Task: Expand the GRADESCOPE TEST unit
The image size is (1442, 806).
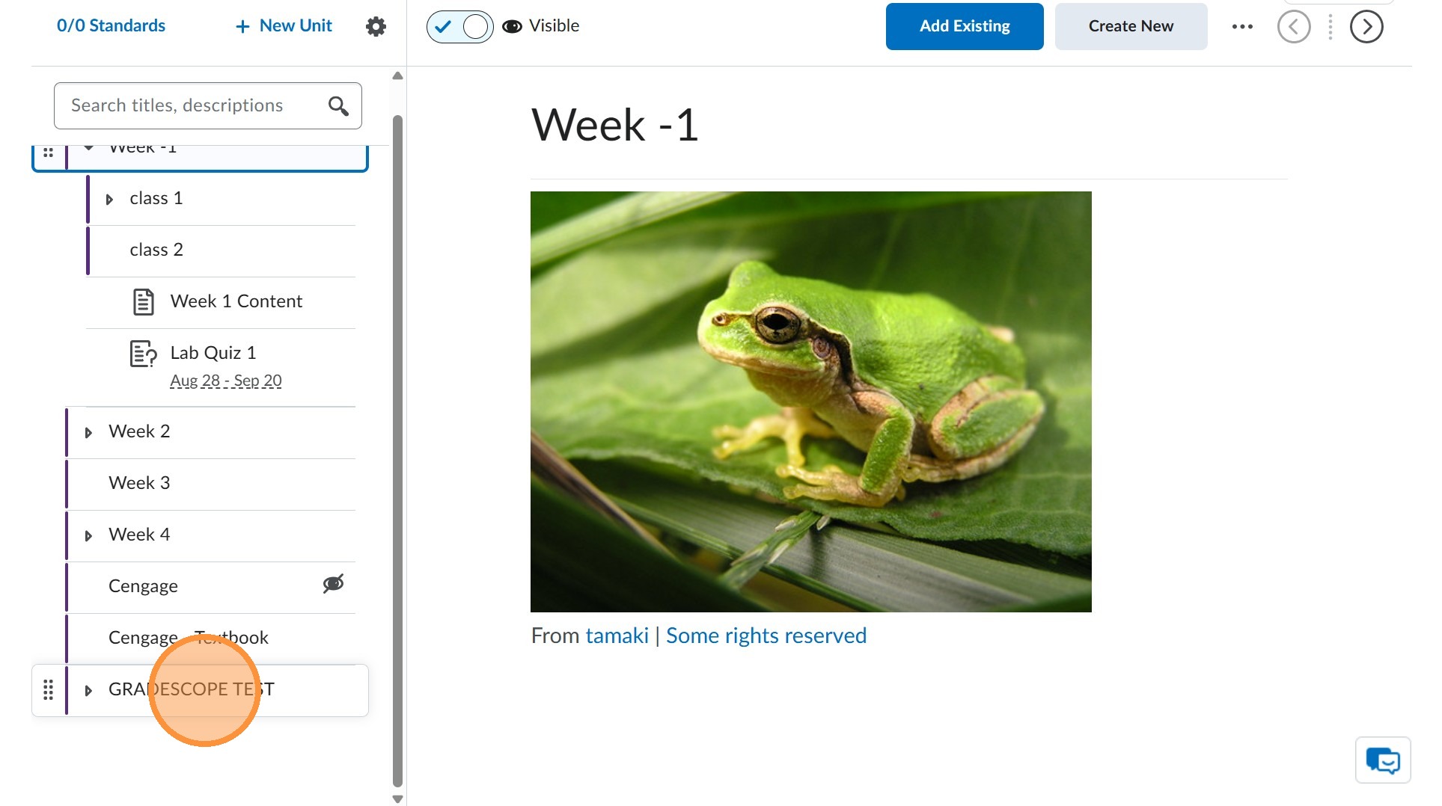Action: (x=88, y=691)
